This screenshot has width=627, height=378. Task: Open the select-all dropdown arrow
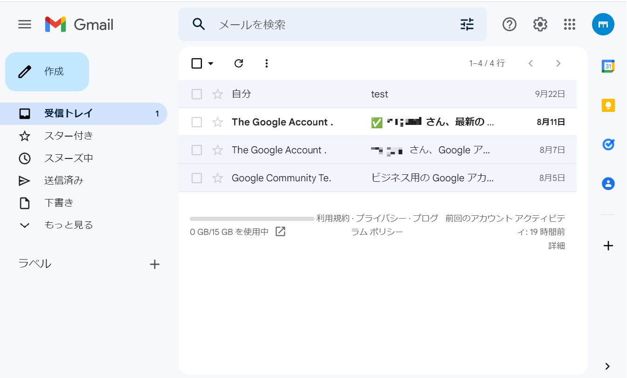[x=211, y=63]
